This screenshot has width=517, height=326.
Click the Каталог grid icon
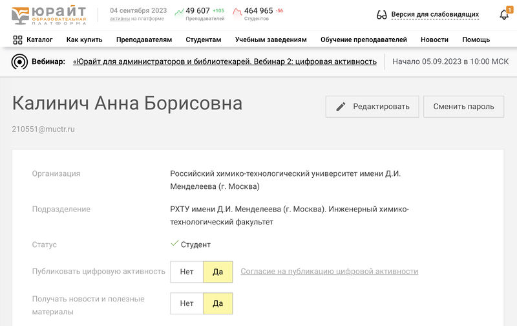point(17,39)
